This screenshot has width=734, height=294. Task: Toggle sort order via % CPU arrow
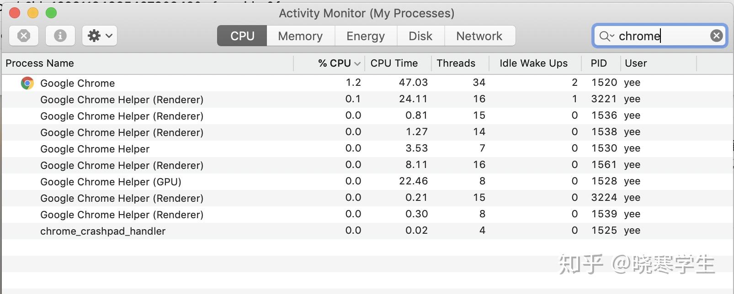[x=357, y=63]
